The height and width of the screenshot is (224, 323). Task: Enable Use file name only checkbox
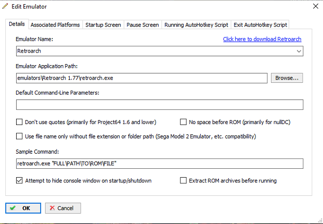19,136
